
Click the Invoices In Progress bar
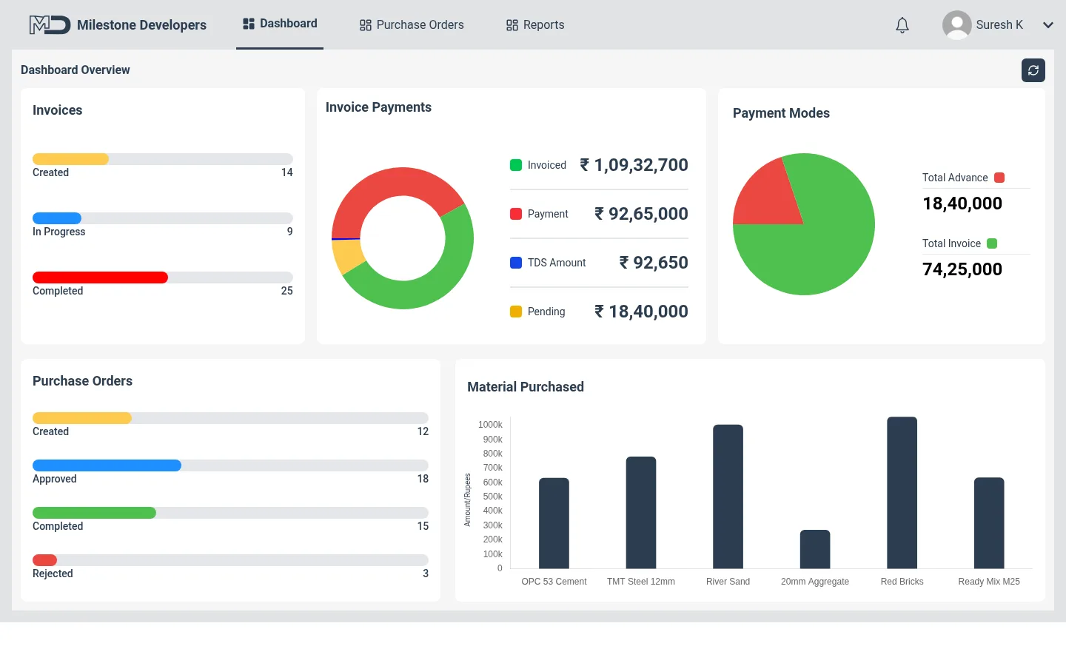click(163, 218)
